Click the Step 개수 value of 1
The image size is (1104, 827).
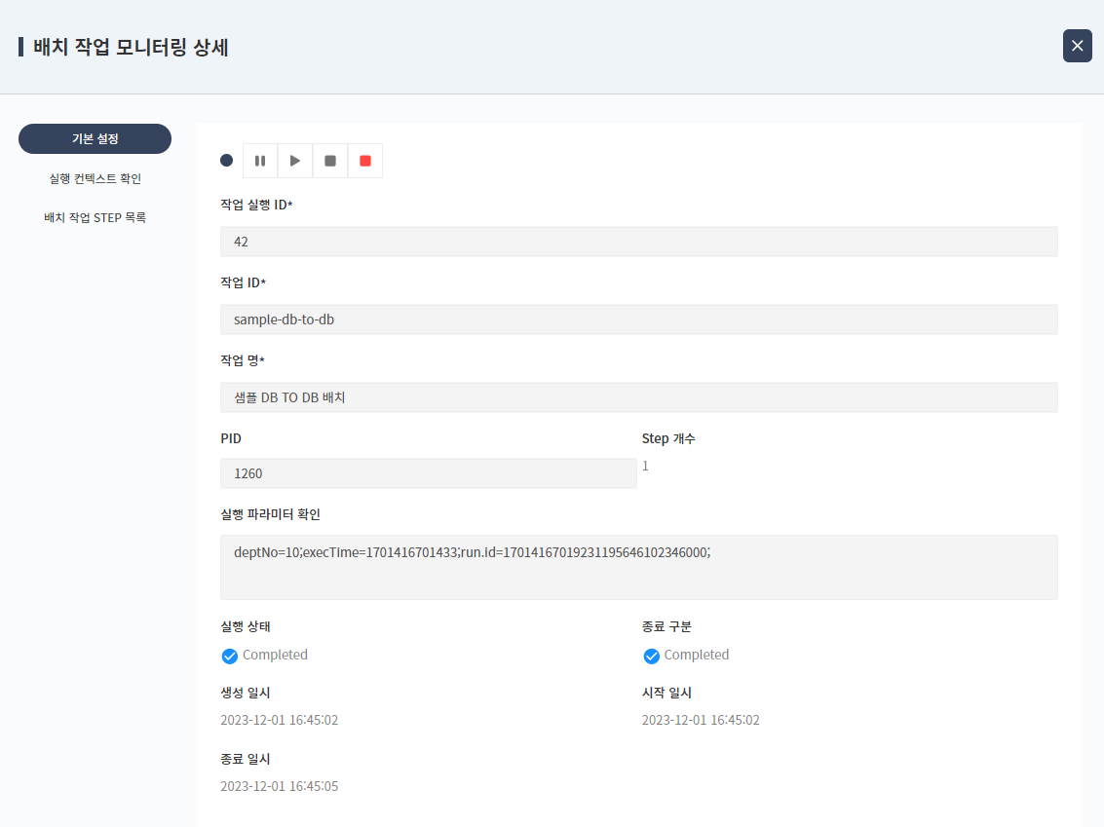[x=644, y=467]
